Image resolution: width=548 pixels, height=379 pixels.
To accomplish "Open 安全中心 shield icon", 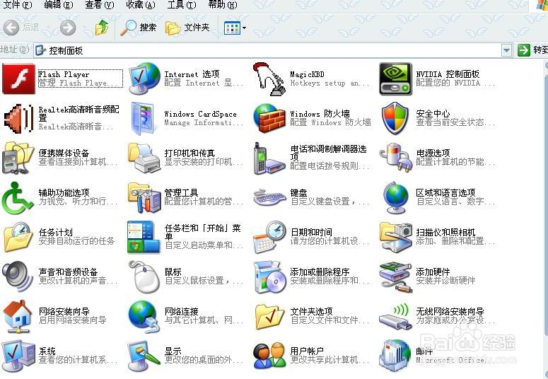I will coord(395,118).
